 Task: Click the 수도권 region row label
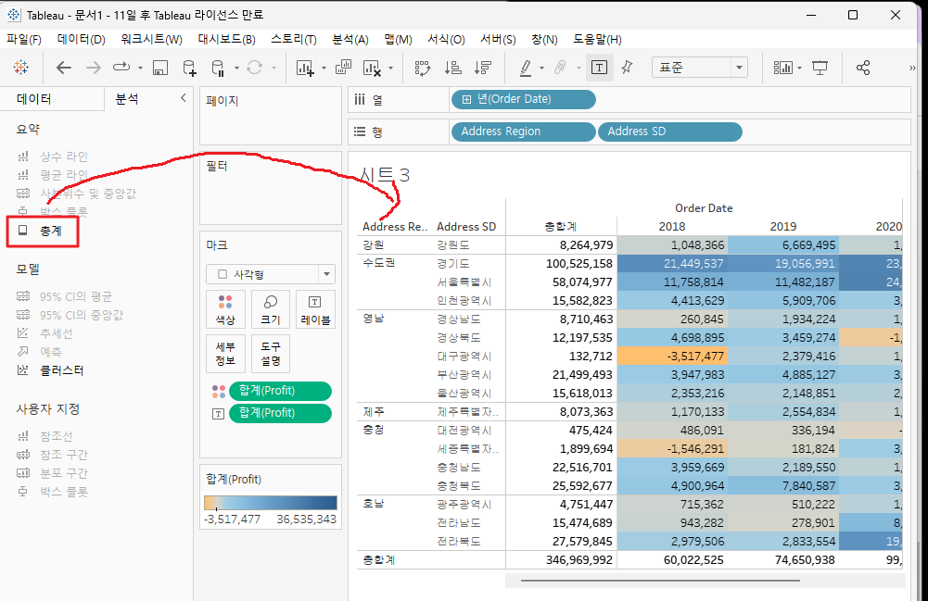[379, 263]
